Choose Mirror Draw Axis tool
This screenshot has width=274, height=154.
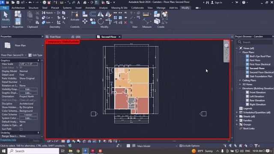click(x=108, y=14)
